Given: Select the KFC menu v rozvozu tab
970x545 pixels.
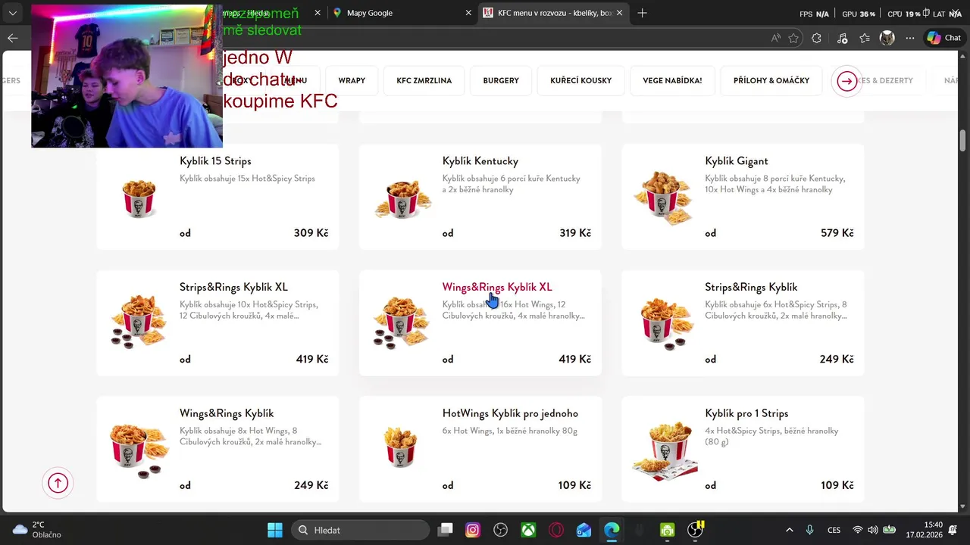Looking at the screenshot, I should pos(555,13).
